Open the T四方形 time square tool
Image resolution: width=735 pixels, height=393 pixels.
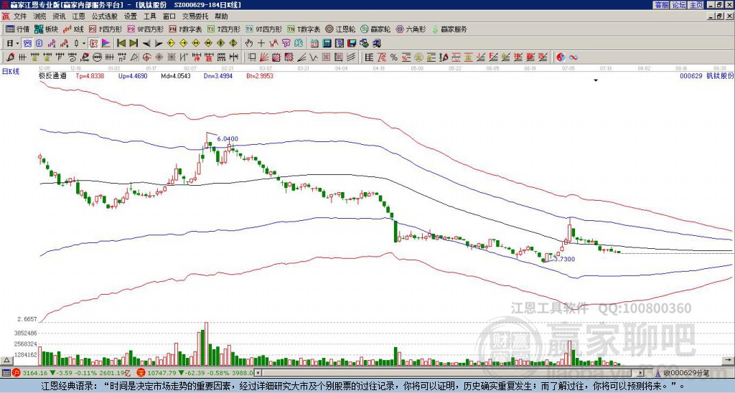[224, 29]
